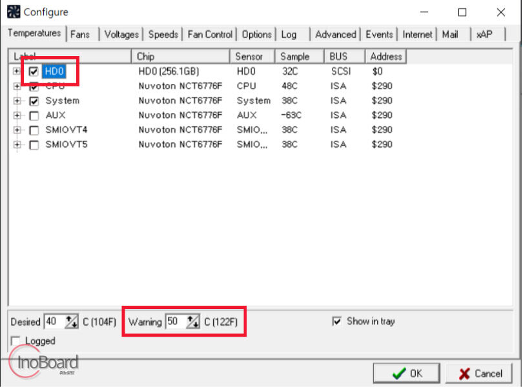This screenshot has width=523, height=387.
Task: Click the Warning temperature input field
Action: pyautogui.click(x=176, y=322)
